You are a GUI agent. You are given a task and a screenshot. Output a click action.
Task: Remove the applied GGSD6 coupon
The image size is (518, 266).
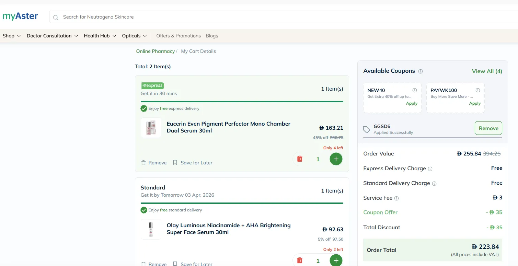tap(488, 128)
